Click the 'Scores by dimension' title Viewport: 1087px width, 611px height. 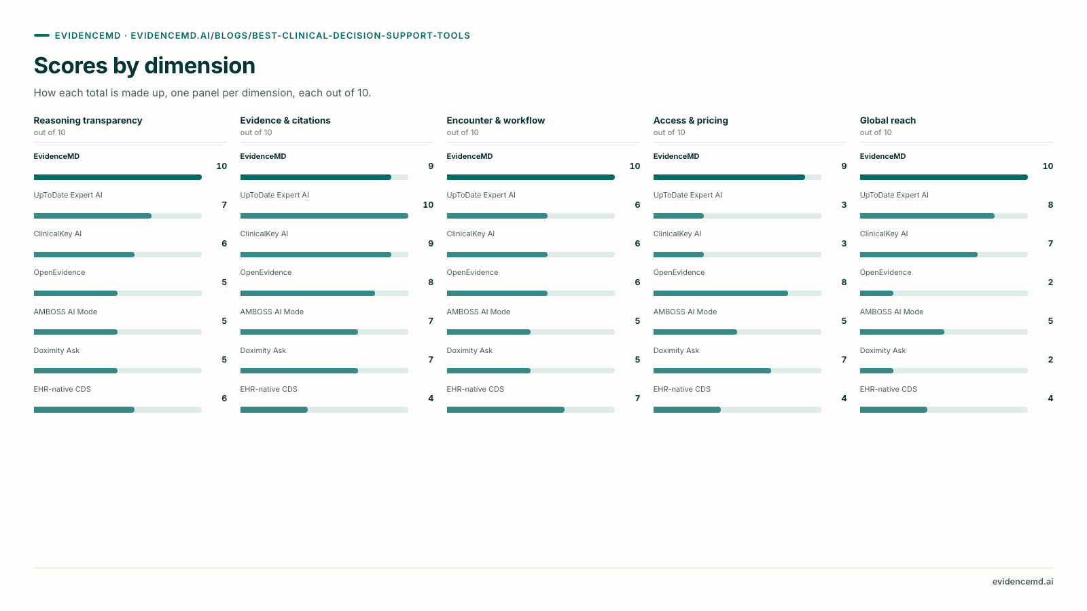point(145,66)
